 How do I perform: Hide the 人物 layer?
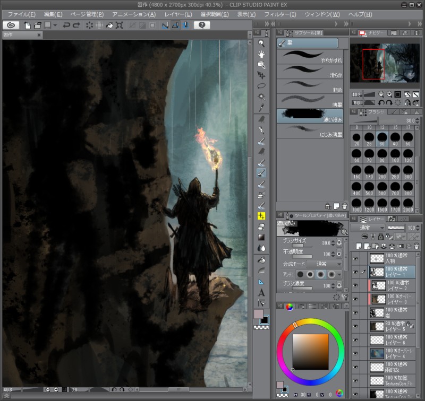pos(355,258)
